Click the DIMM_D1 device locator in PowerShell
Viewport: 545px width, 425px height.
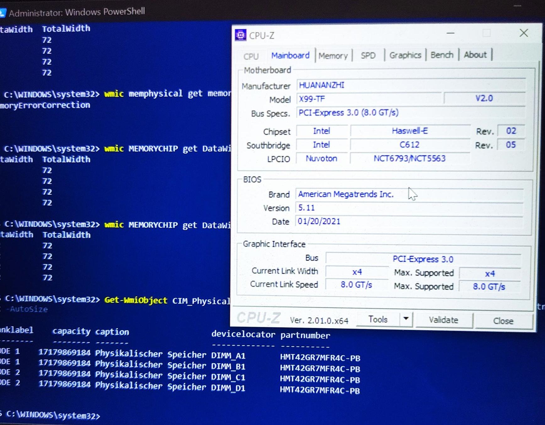228,388
